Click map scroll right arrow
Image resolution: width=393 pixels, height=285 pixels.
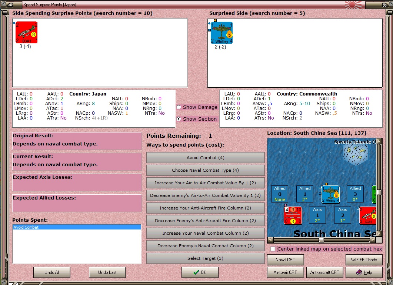[373, 240]
